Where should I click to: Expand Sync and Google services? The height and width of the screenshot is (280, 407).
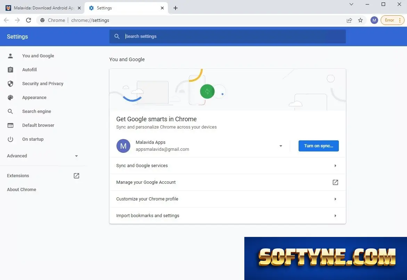click(x=227, y=166)
